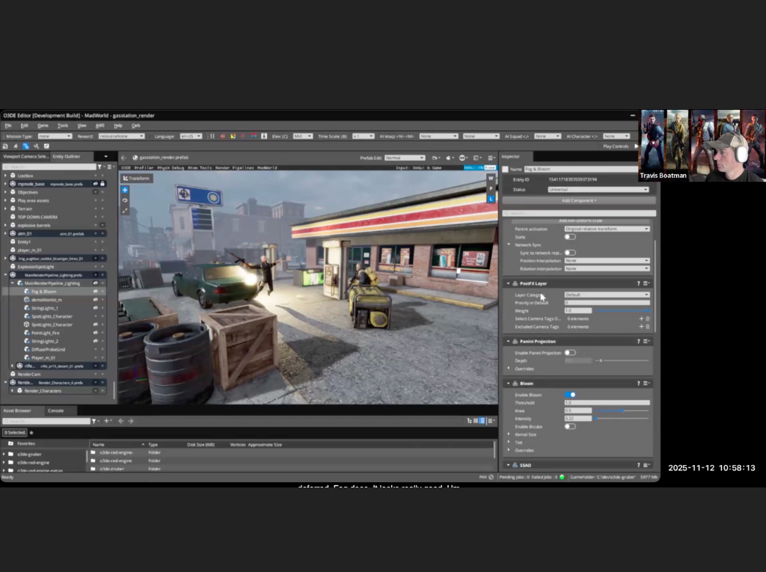
Task: Open the Tools menu
Action: pos(63,126)
